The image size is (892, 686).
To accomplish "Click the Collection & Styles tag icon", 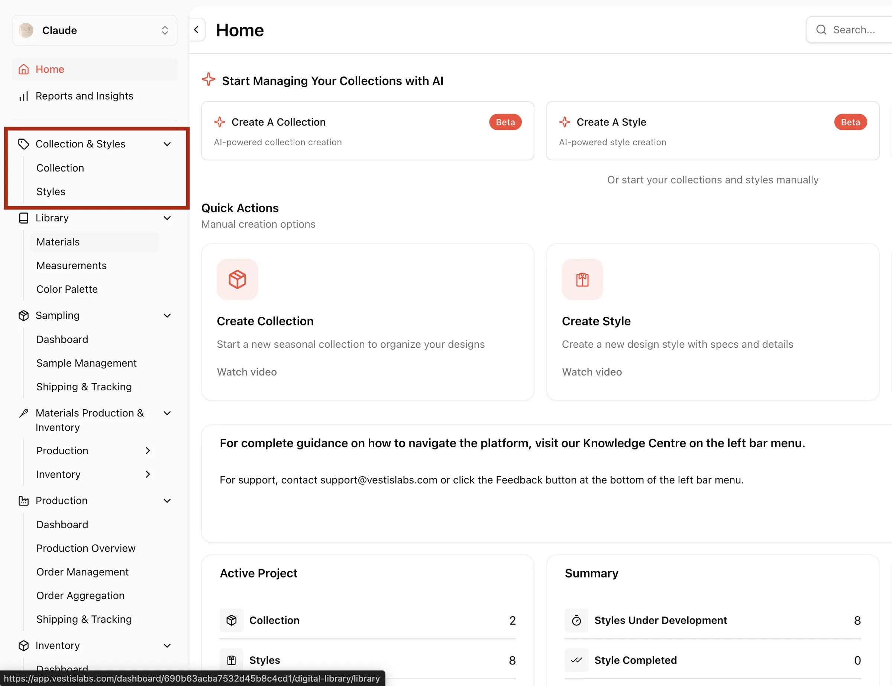I will (x=24, y=144).
